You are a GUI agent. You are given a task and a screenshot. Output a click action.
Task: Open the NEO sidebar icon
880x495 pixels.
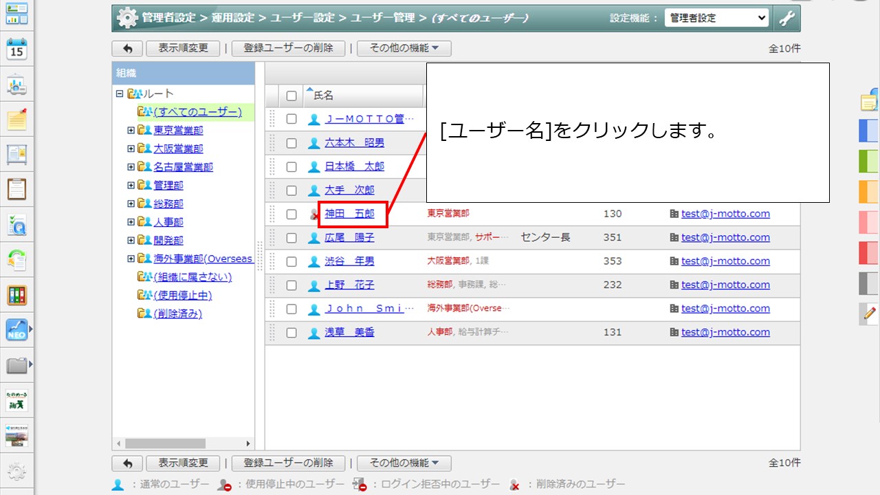[x=16, y=329]
